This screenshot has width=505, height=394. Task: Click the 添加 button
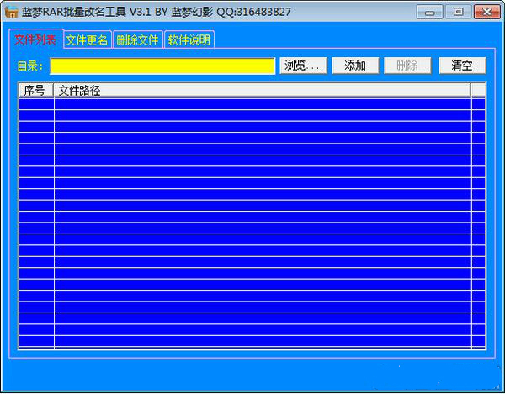[355, 66]
